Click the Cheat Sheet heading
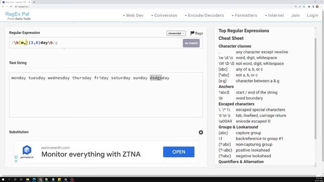The height and width of the screenshot is (182, 324). [x=231, y=38]
